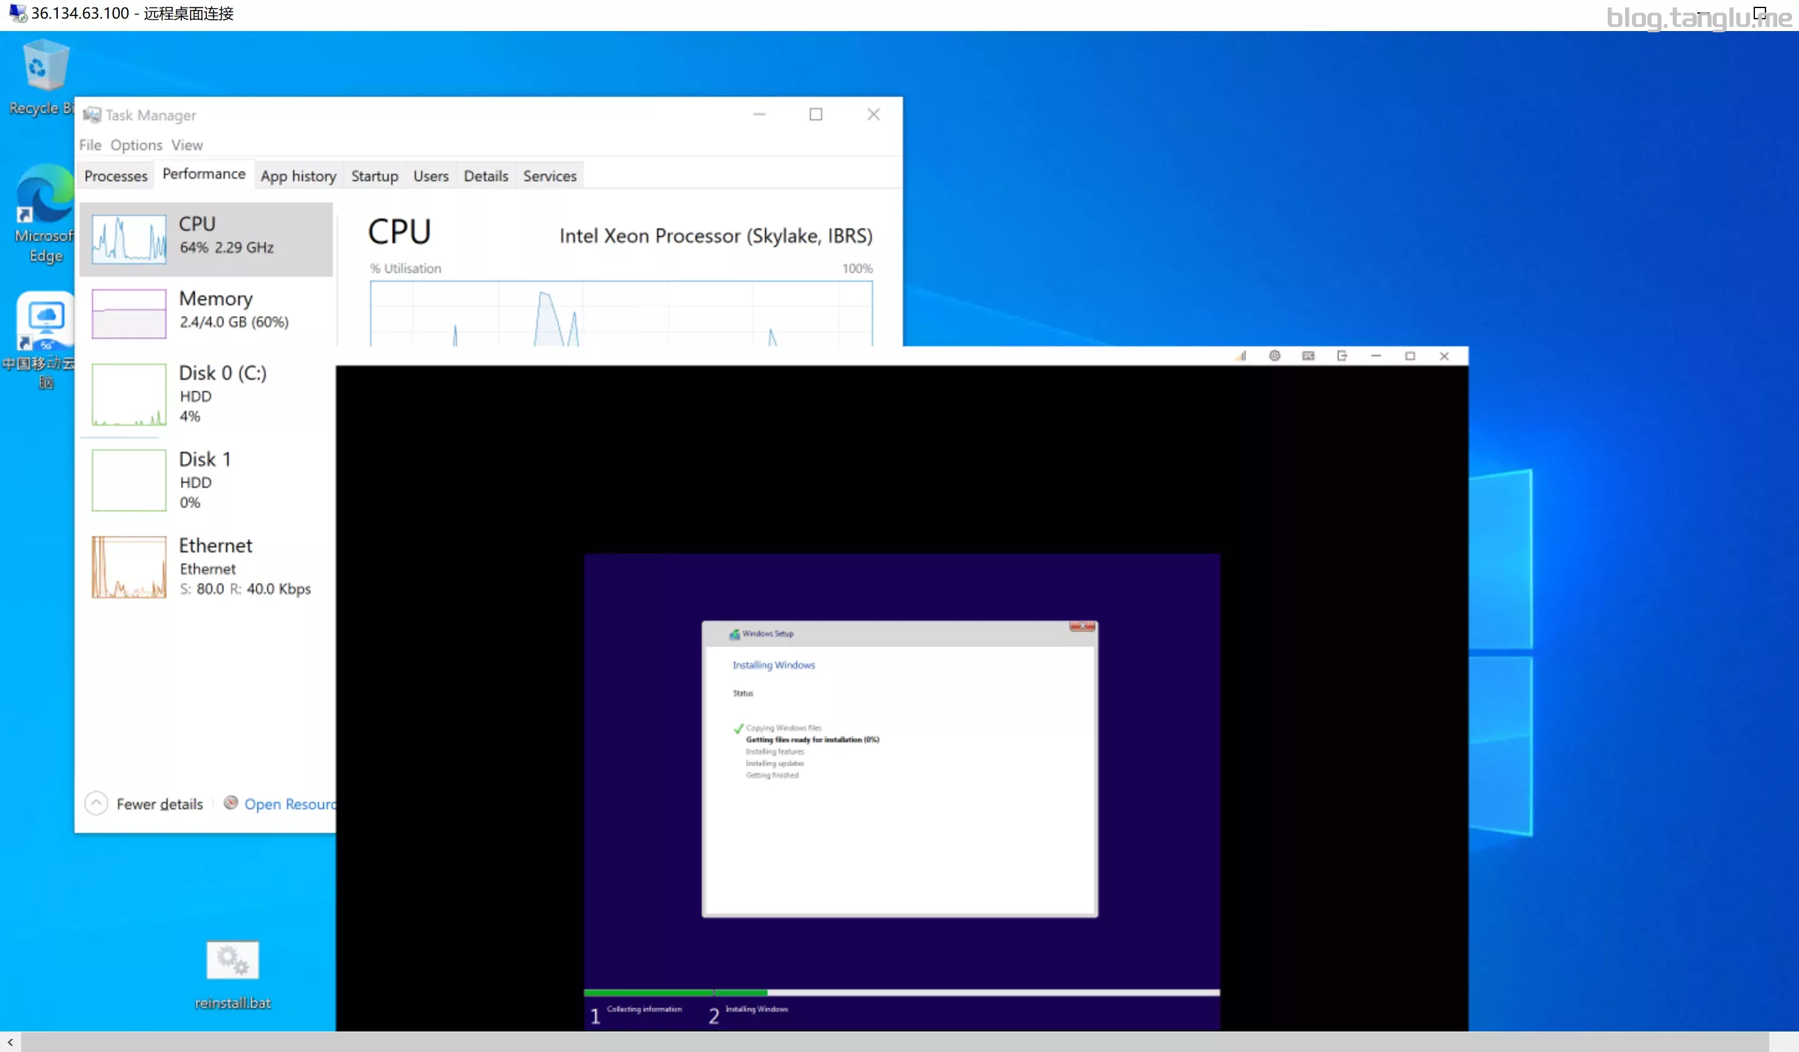Switch to the App history tab
The height and width of the screenshot is (1052, 1799).
(x=299, y=176)
